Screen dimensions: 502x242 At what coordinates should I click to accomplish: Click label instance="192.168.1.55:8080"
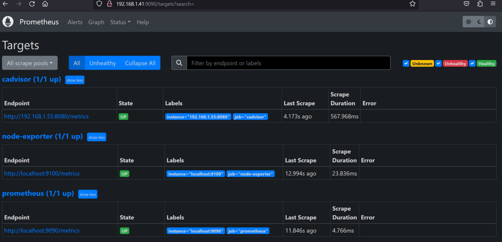(198, 117)
